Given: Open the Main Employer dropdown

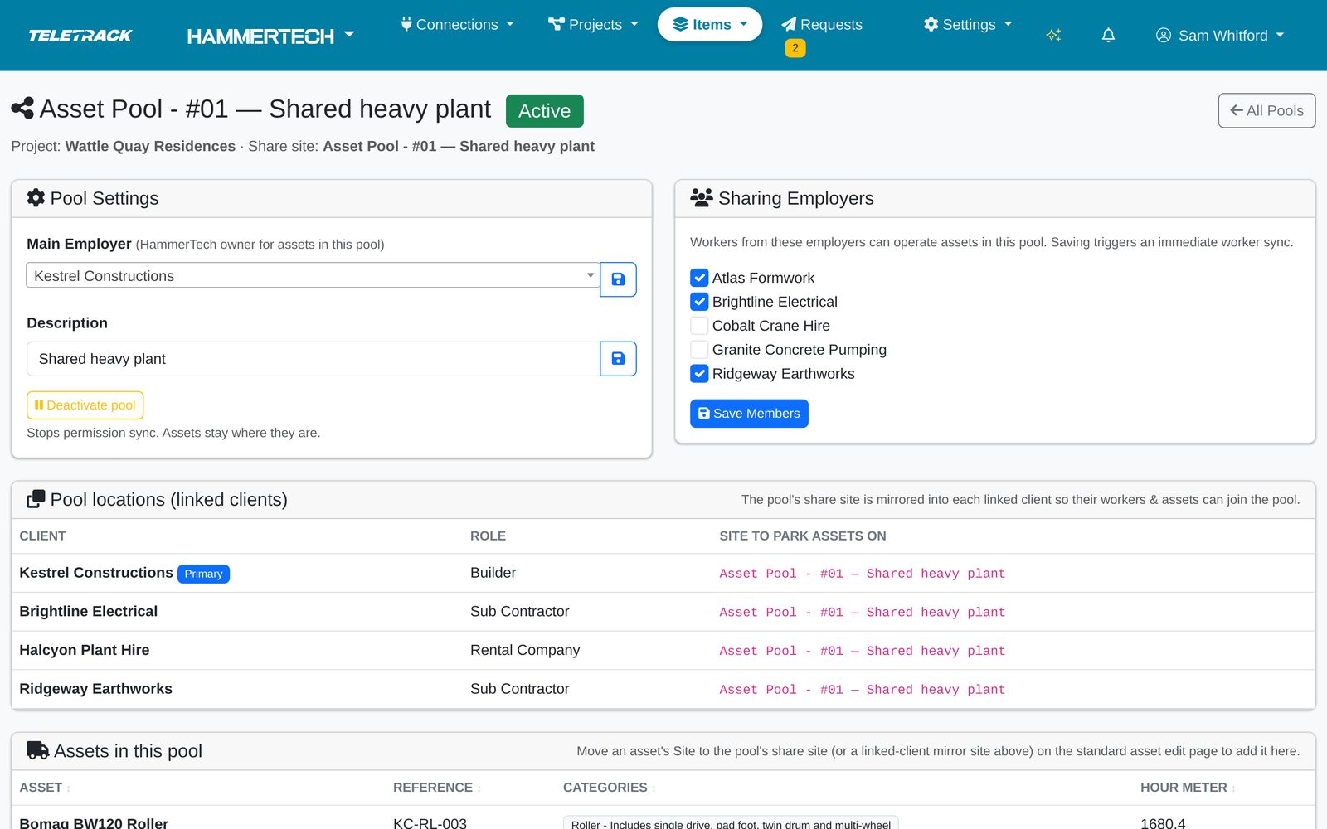Looking at the screenshot, I should [x=313, y=276].
